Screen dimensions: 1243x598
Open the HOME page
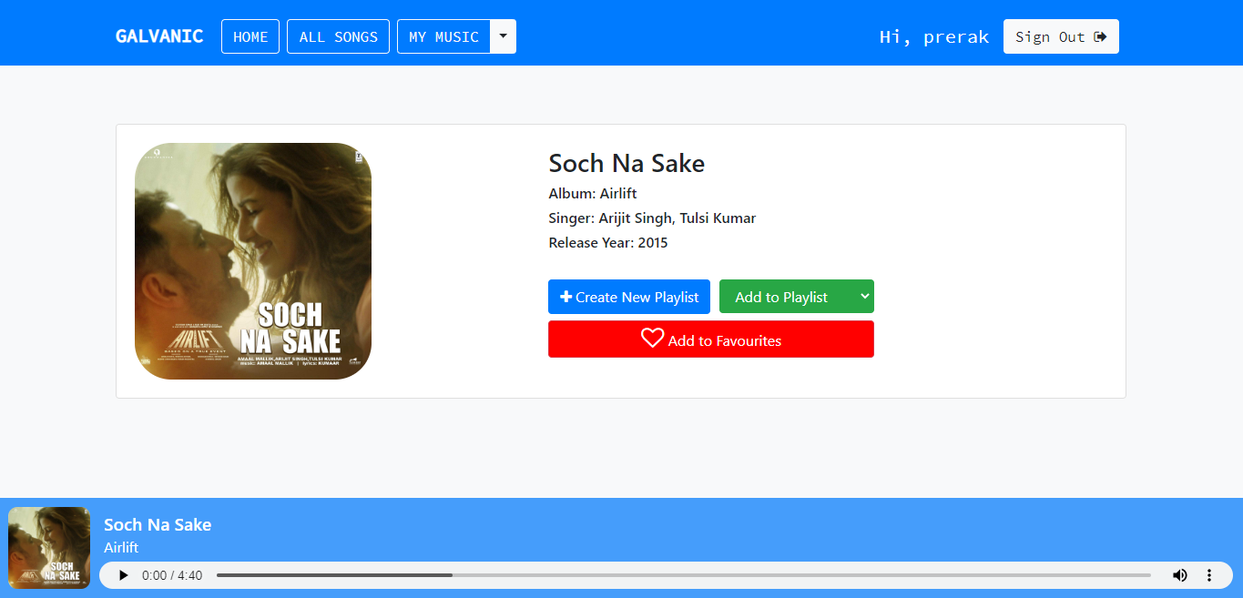(x=250, y=36)
